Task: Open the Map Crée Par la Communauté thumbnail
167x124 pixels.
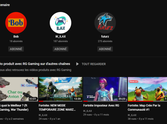Action: 148,89
